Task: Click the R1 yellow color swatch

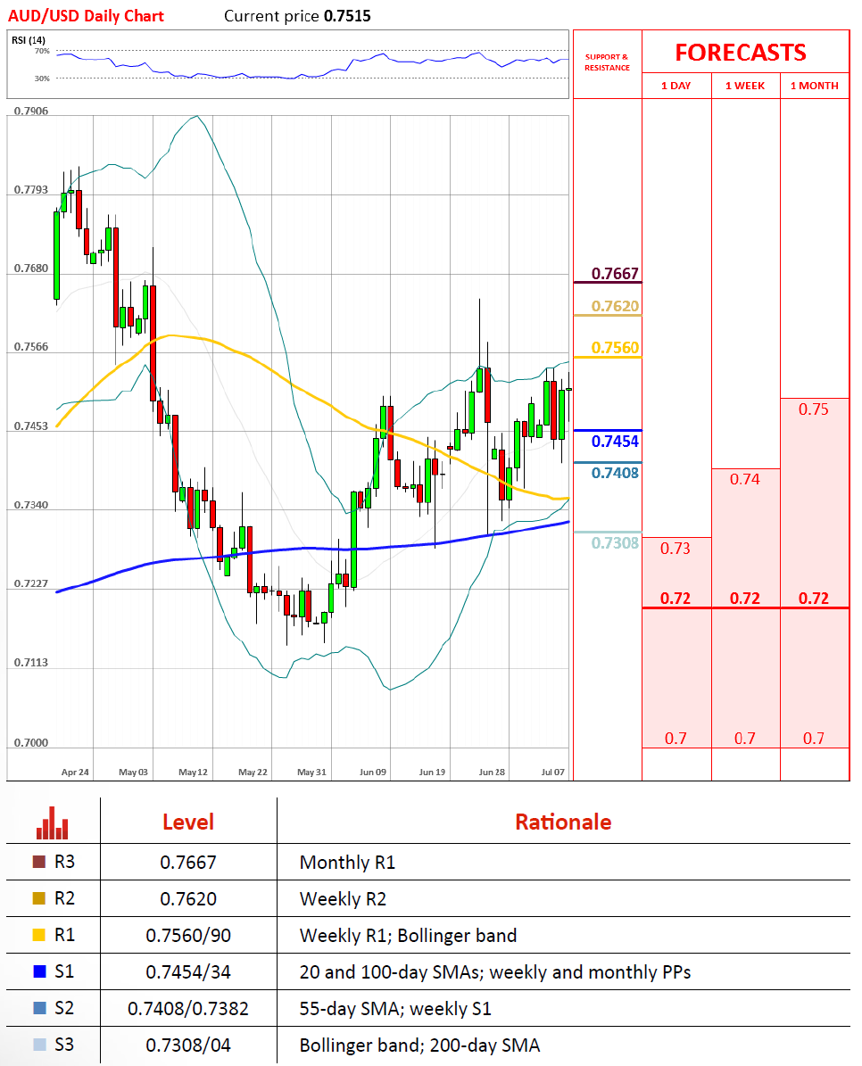Action: coord(38,936)
